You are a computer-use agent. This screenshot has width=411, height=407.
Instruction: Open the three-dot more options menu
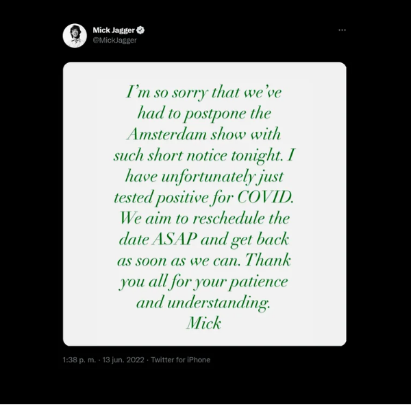[x=342, y=30]
